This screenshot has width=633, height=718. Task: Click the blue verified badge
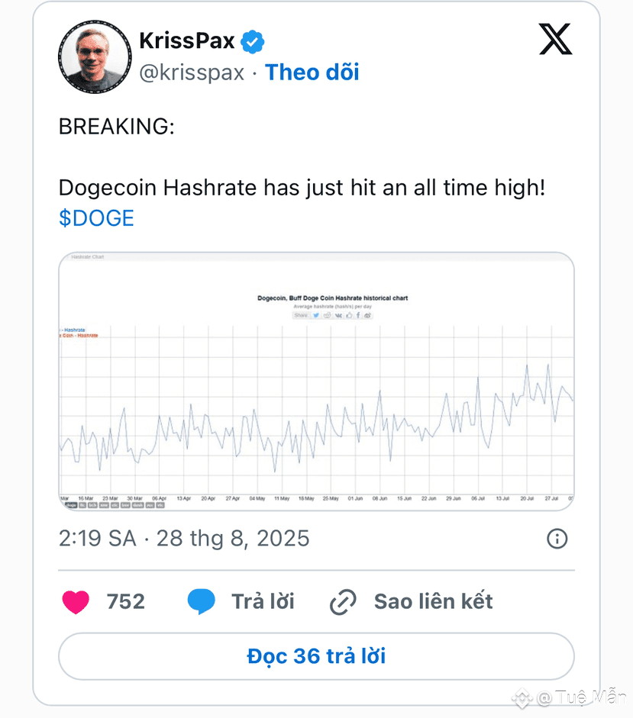pyautogui.click(x=253, y=42)
